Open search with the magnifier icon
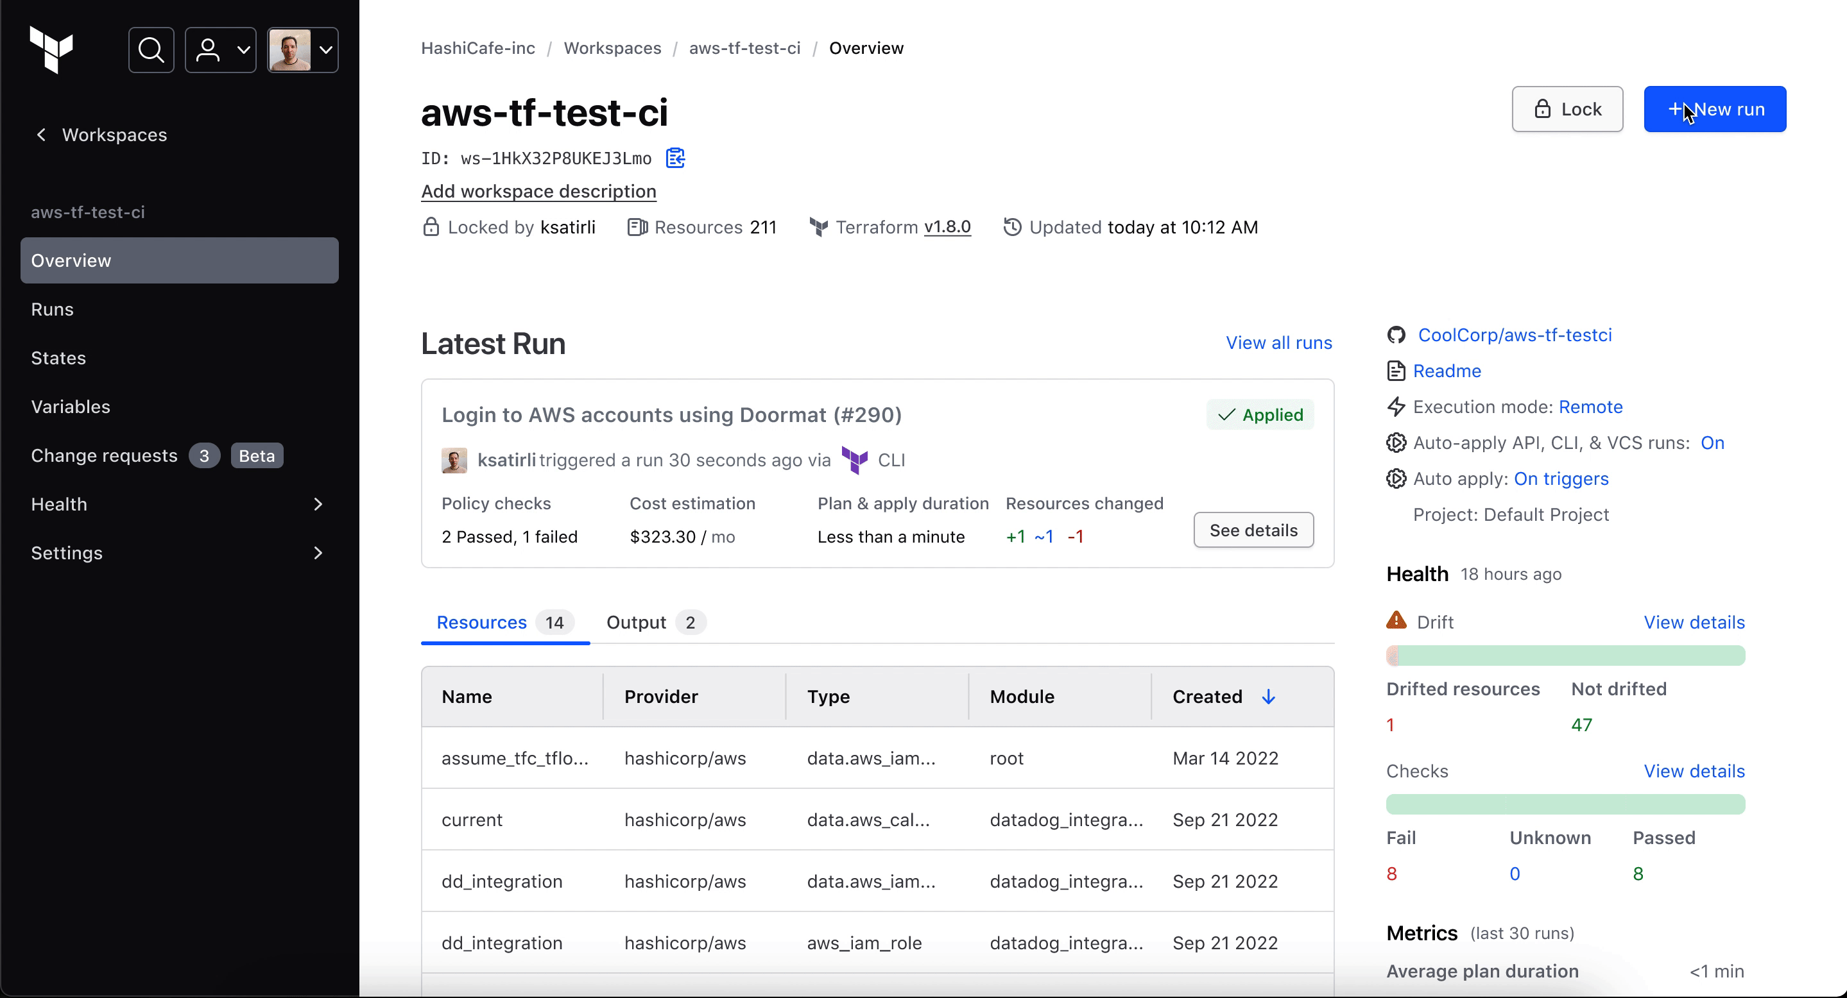Viewport: 1847px width, 998px height. [x=151, y=50]
